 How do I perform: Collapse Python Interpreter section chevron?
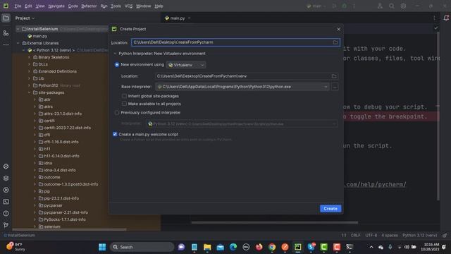pyautogui.click(x=115, y=54)
